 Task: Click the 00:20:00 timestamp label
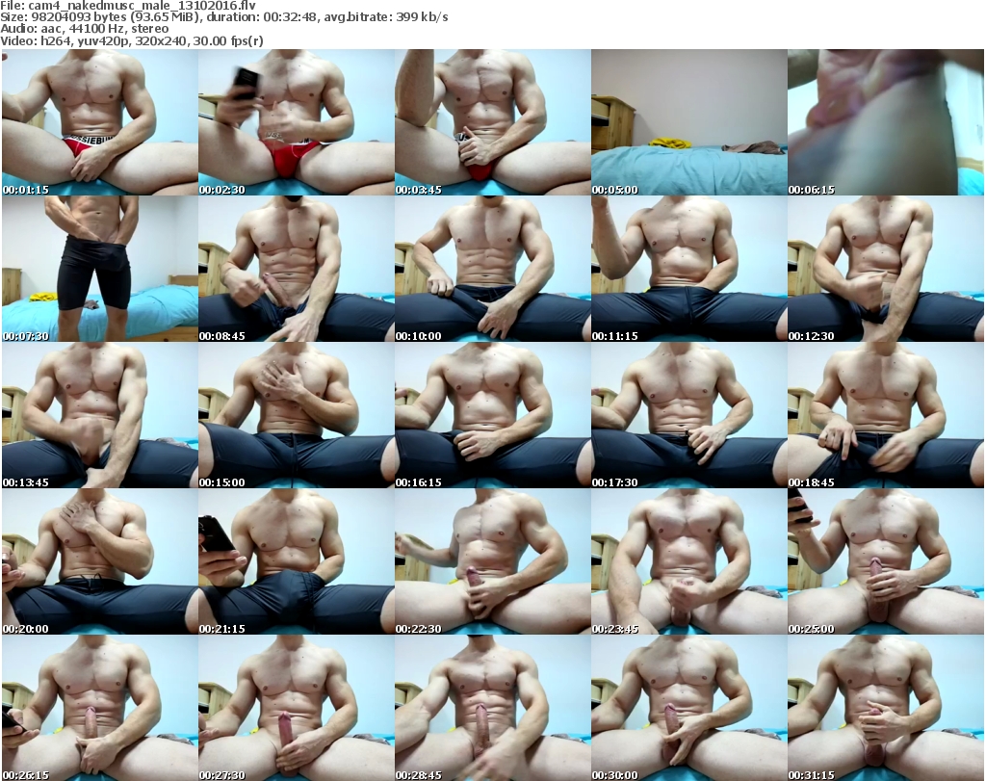coord(26,629)
